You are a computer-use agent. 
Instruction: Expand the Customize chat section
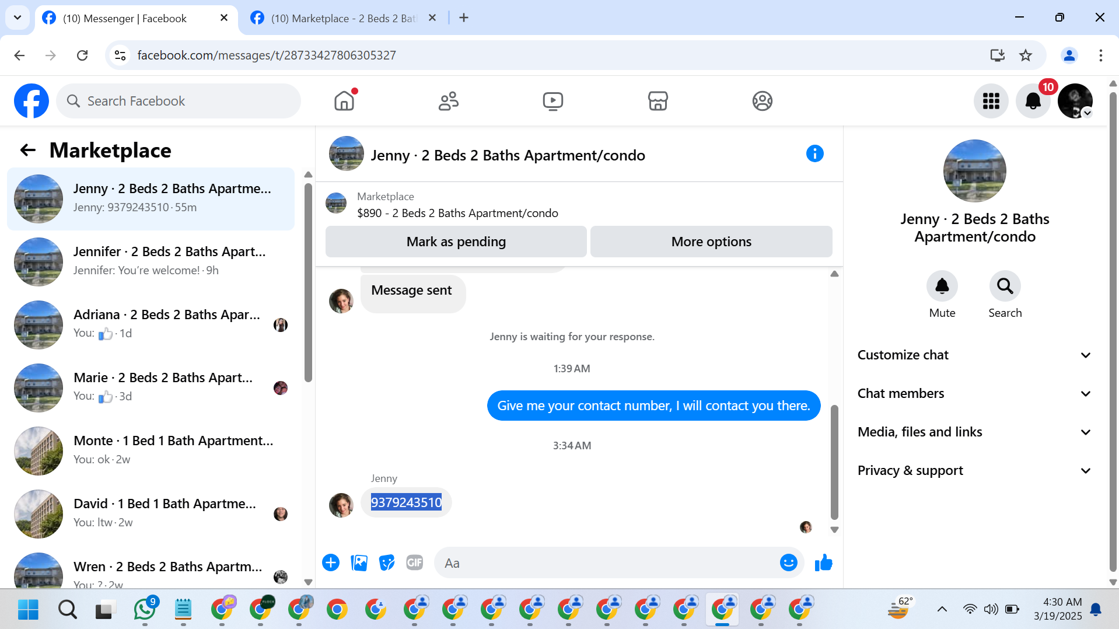974,355
